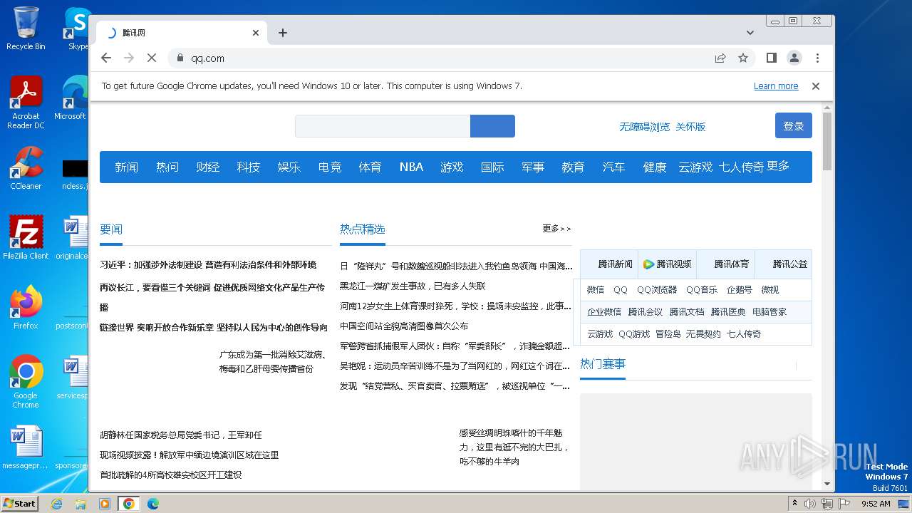Open Acrobat Reader DC desktop icon
The width and height of the screenshot is (912, 513).
[26, 103]
